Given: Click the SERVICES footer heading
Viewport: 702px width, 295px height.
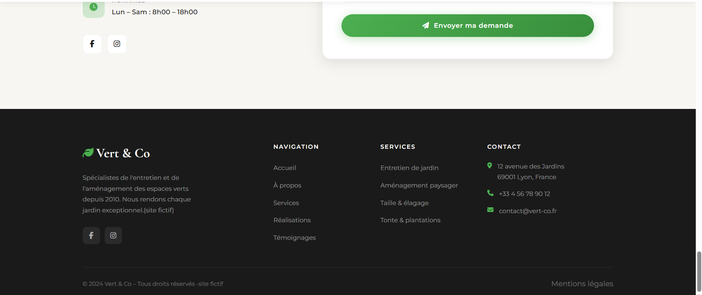Looking at the screenshot, I should 398,147.
